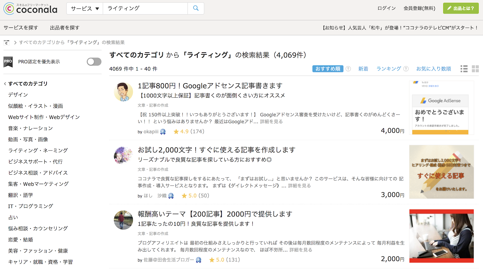Click seller name okapiii

coord(151,132)
